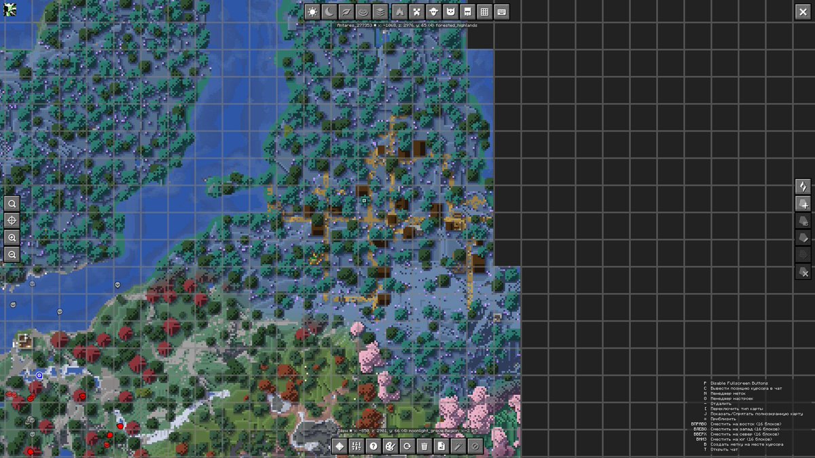Select the underground layers map type
This screenshot has height=458, width=815.
tap(380, 12)
